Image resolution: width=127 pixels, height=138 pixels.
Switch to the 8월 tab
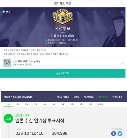click(x=26, y=104)
